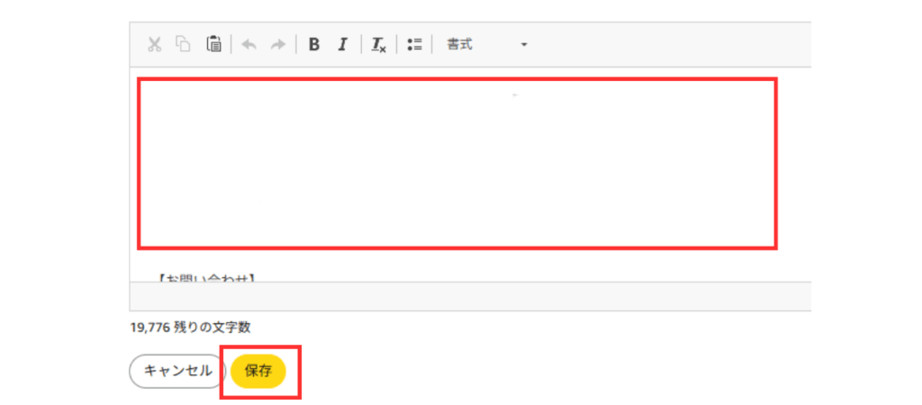
Task: Toggle the bulleted list icon
Action: pos(414,45)
